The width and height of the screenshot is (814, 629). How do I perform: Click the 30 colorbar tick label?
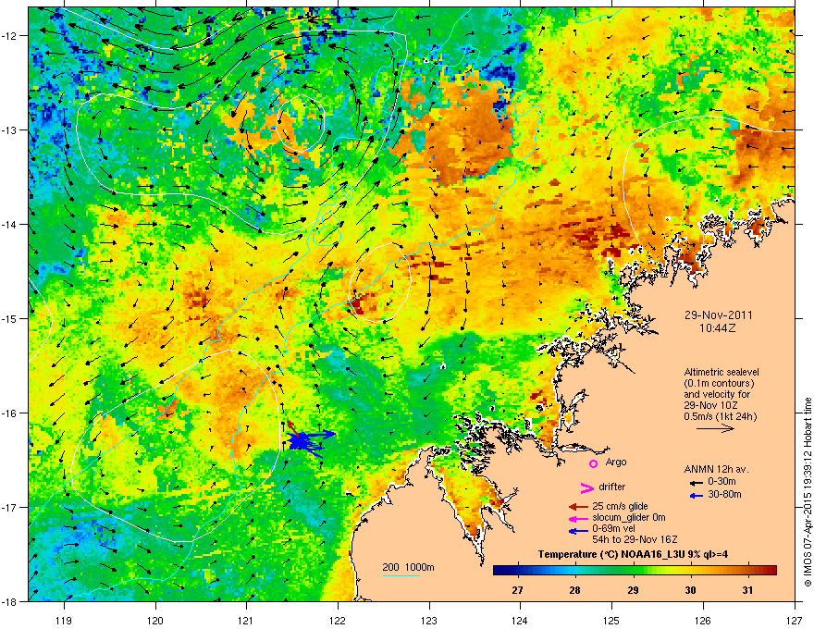(x=690, y=590)
